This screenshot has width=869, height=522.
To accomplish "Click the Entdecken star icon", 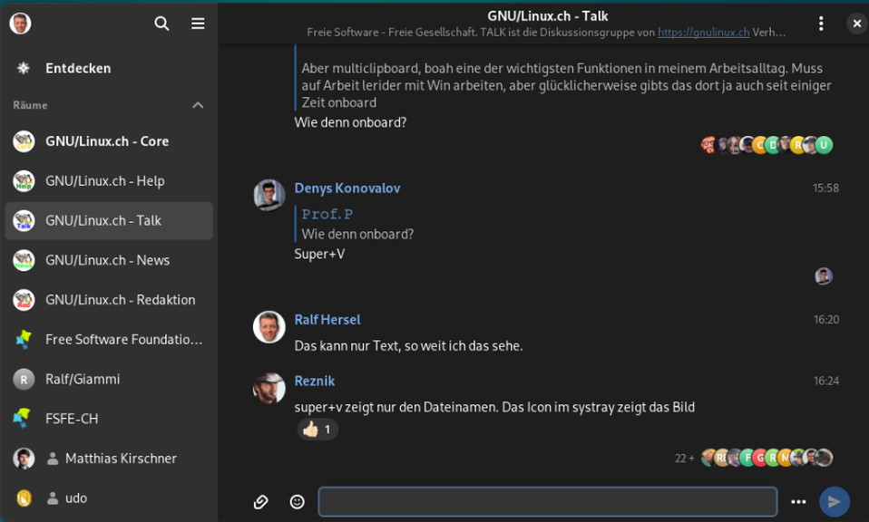I will [x=24, y=68].
